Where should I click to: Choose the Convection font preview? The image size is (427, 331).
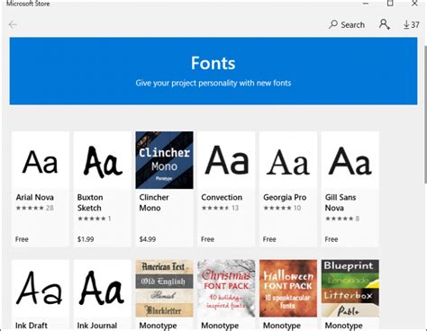(x=226, y=160)
